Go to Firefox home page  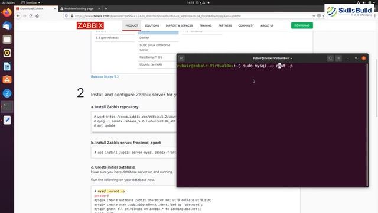[x=37, y=16]
